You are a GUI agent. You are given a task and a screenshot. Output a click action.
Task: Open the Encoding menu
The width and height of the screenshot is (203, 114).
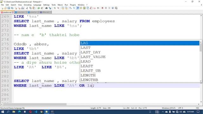tap(28, 5)
